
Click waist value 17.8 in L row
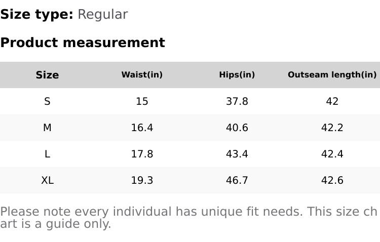click(x=142, y=154)
